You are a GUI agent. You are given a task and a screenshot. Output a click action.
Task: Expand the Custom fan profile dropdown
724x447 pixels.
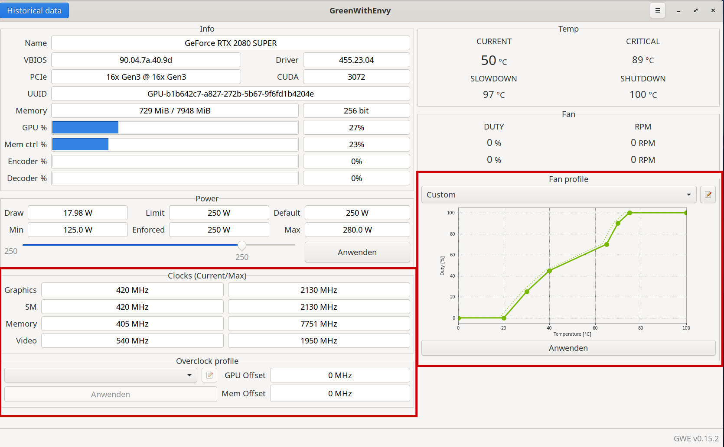click(559, 194)
